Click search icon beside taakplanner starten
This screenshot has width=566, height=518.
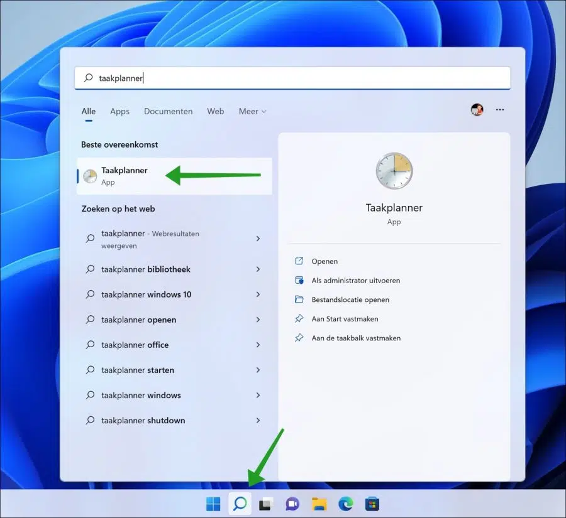pos(90,370)
